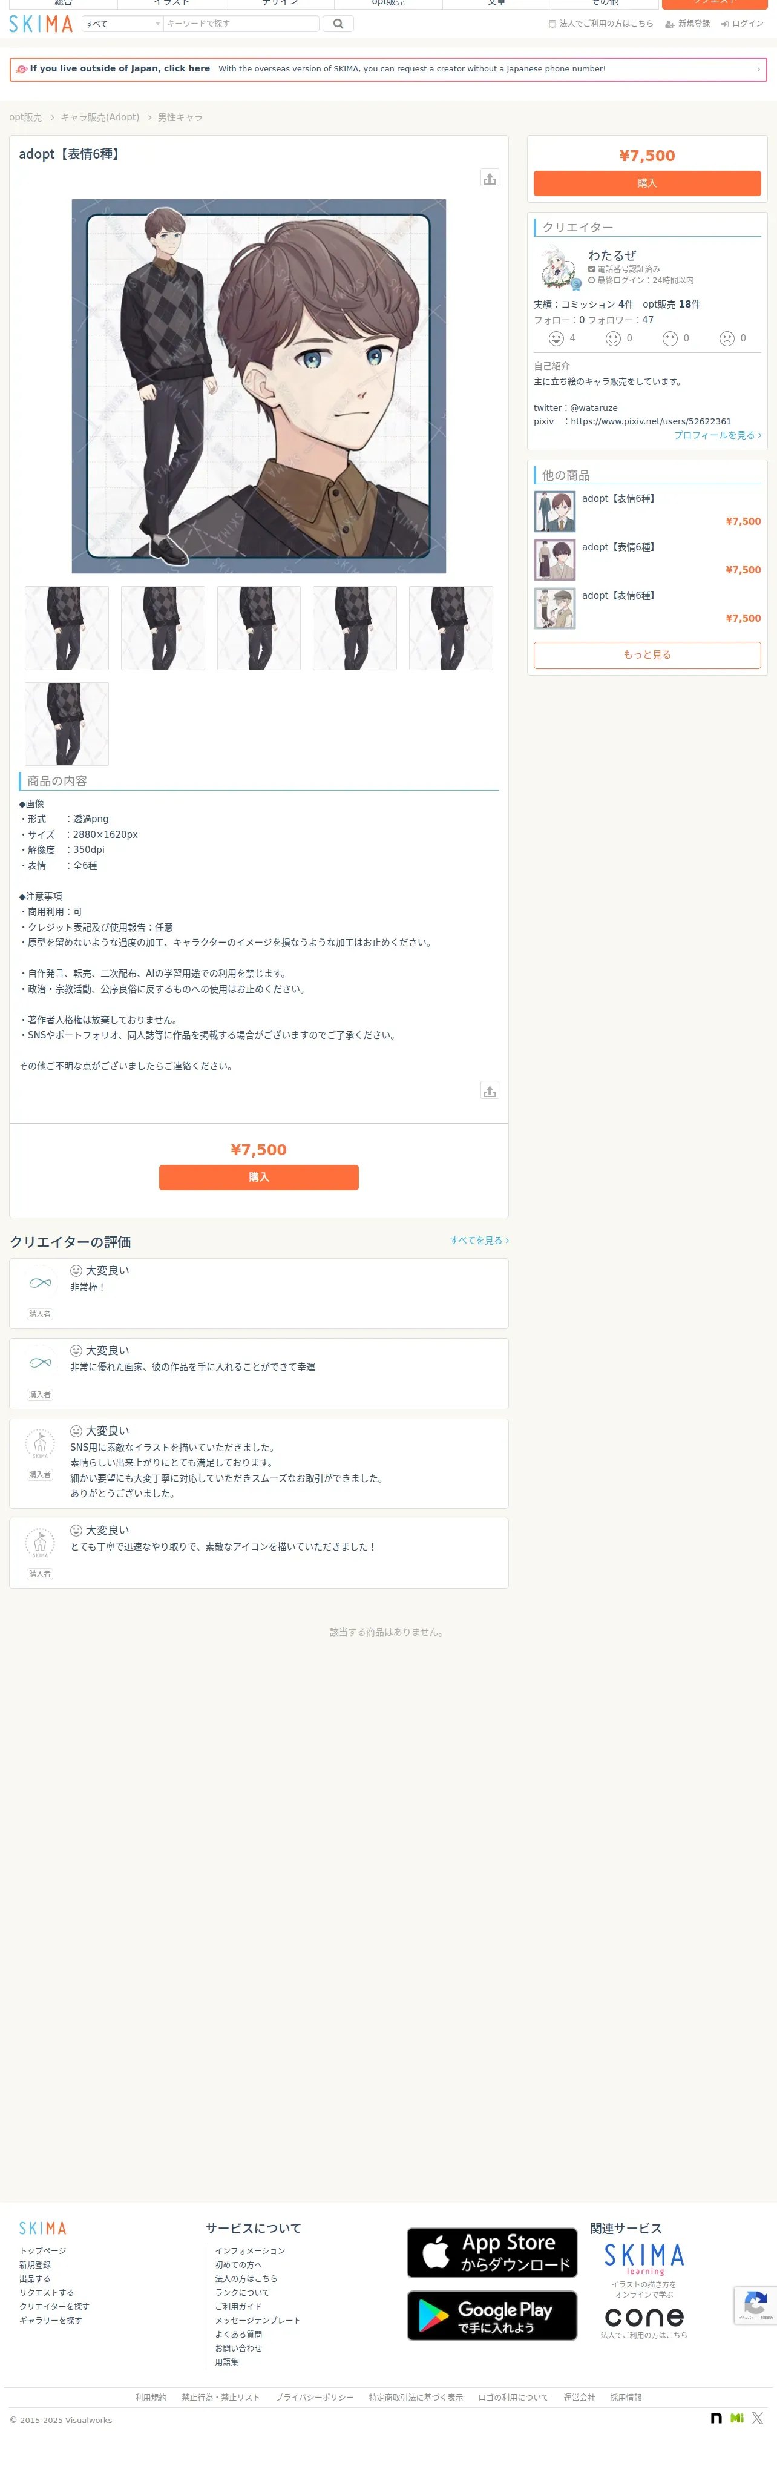Open footer よくある質問 link
777x2469 pixels.
click(x=238, y=2334)
